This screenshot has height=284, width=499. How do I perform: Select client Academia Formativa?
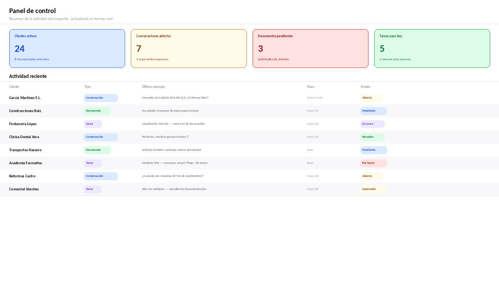tap(25, 163)
